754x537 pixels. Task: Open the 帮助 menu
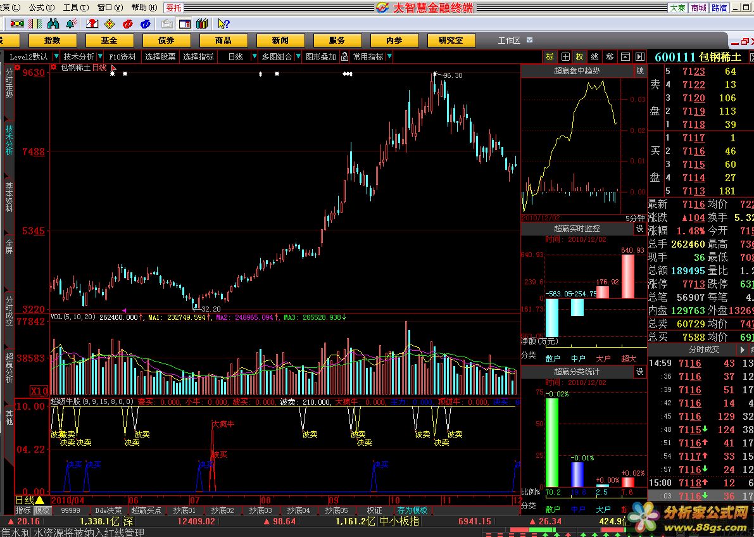point(144,8)
